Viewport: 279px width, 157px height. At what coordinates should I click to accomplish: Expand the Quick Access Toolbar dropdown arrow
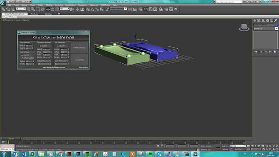pos(30,2)
